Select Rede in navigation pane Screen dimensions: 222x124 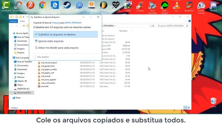pyautogui.click(x=16, y=98)
